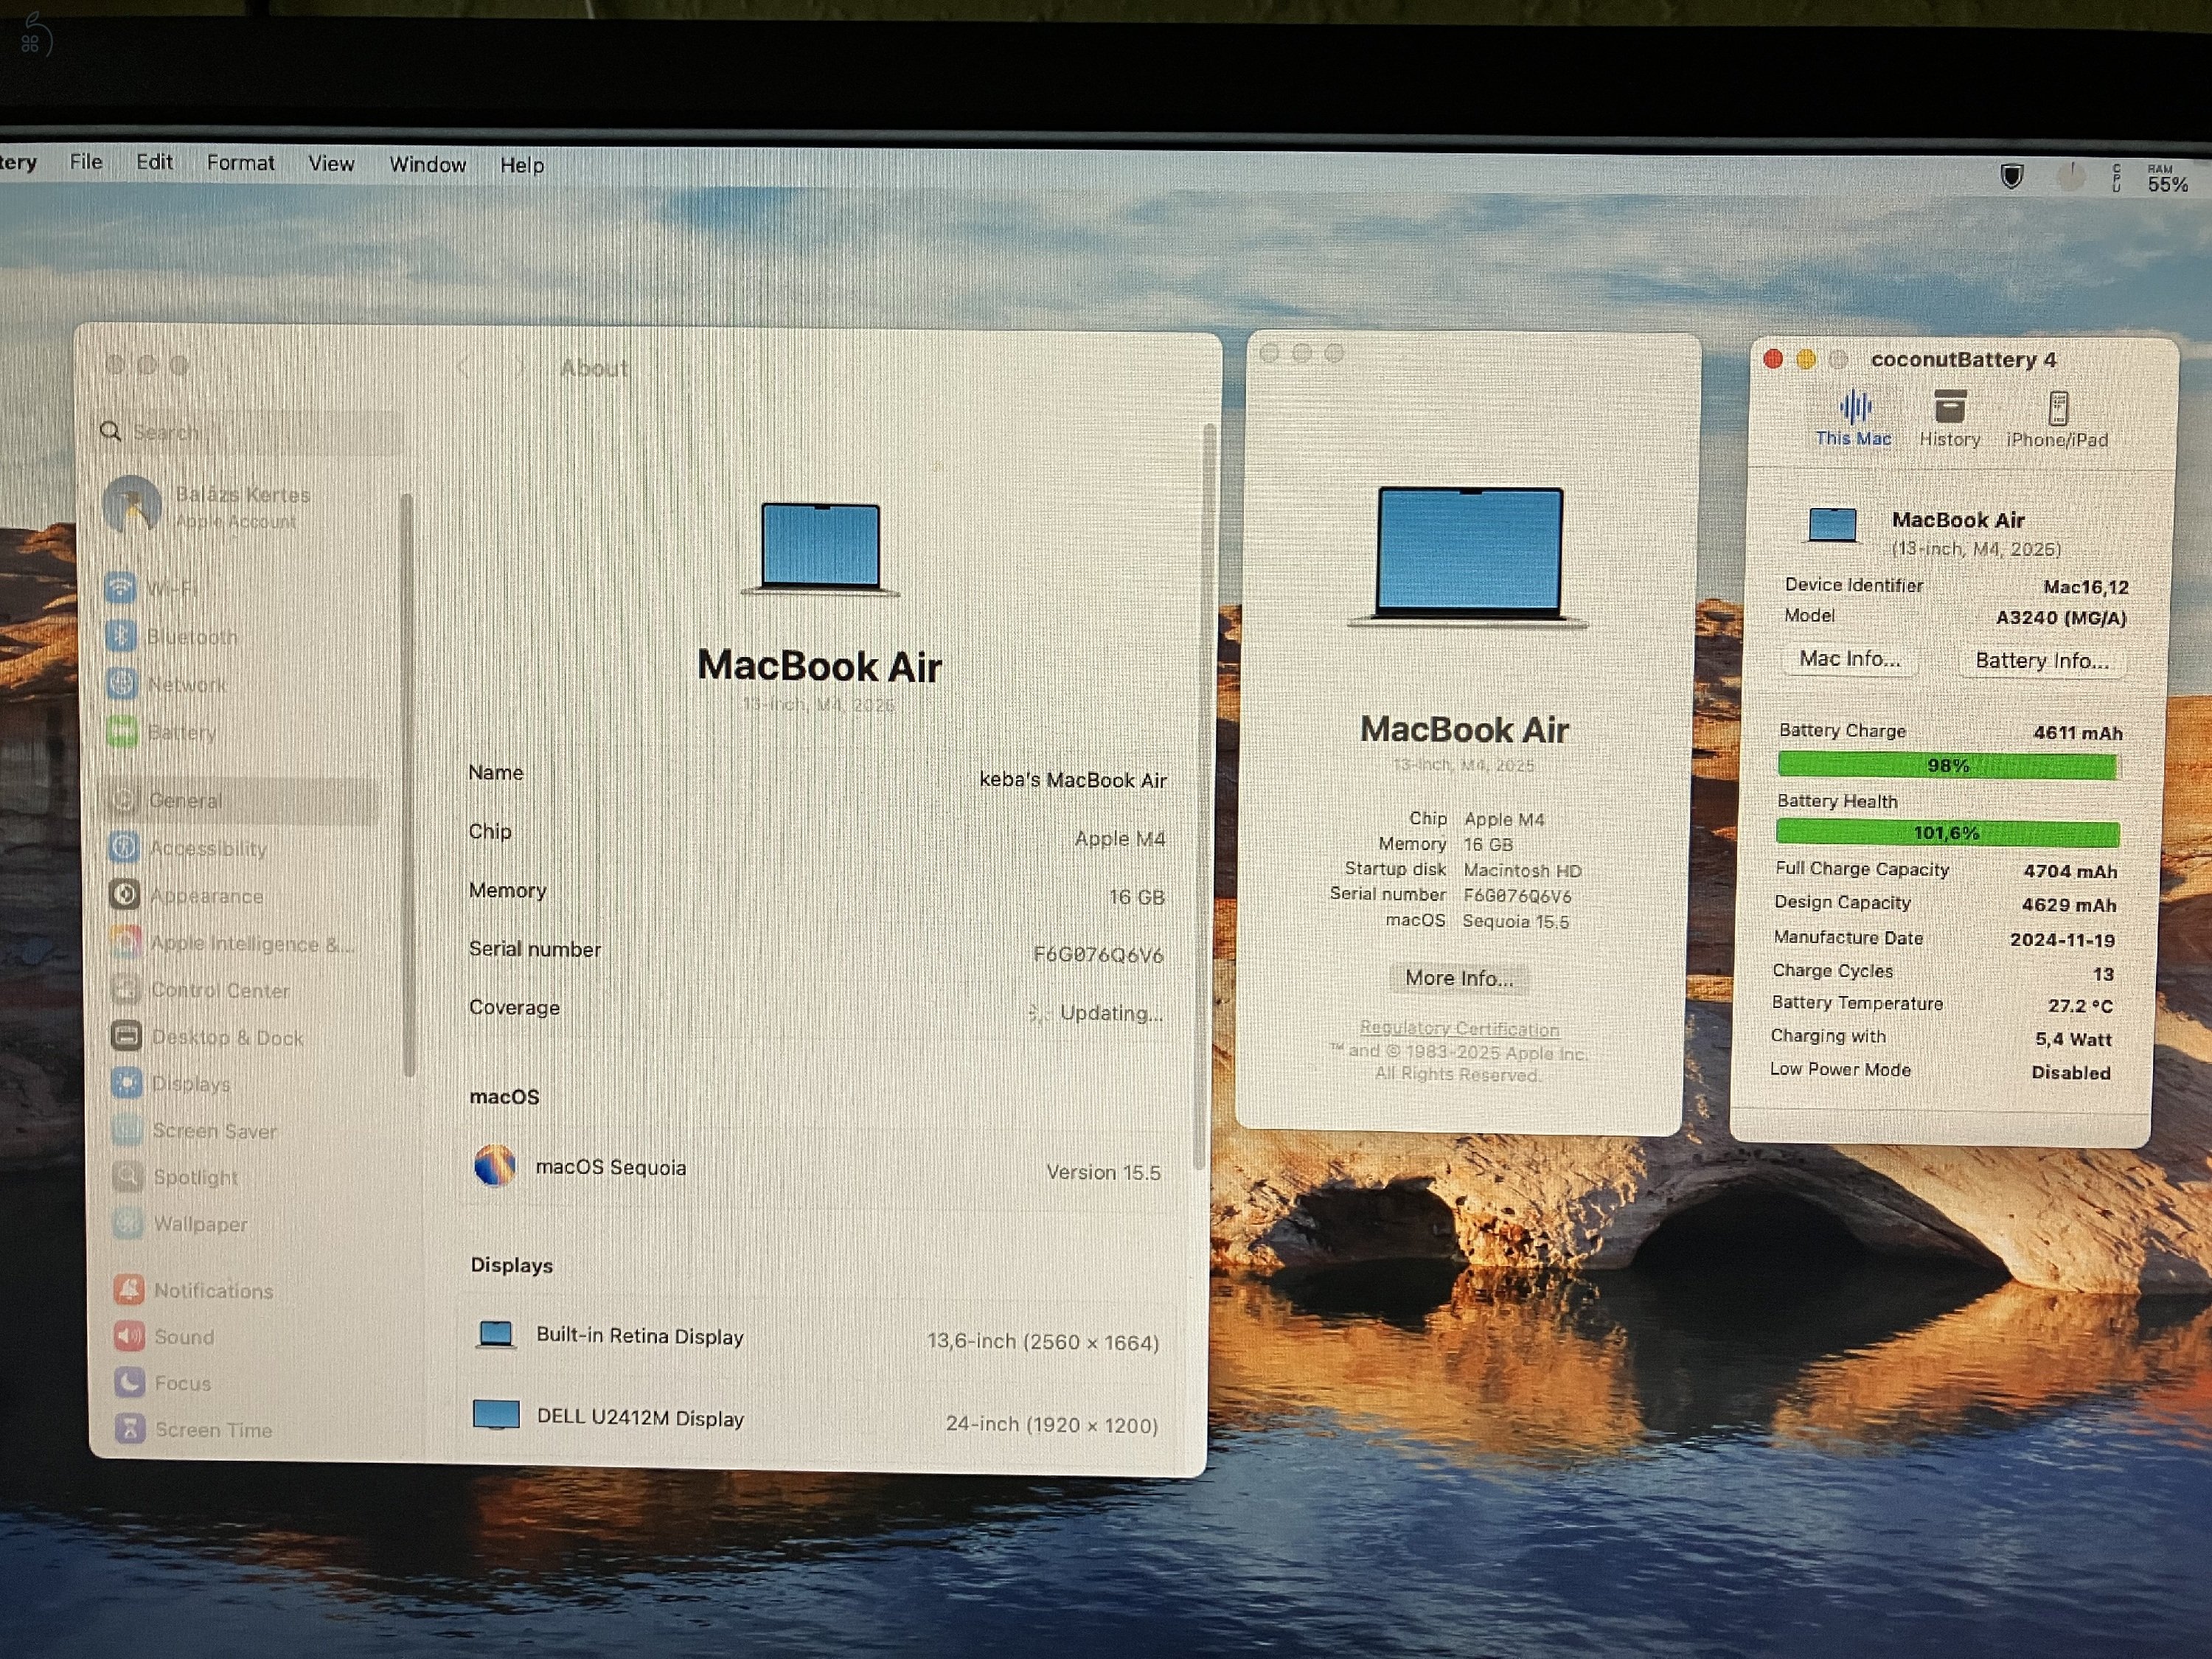Open the Help menu
The image size is (2212, 1659).
coord(521,166)
